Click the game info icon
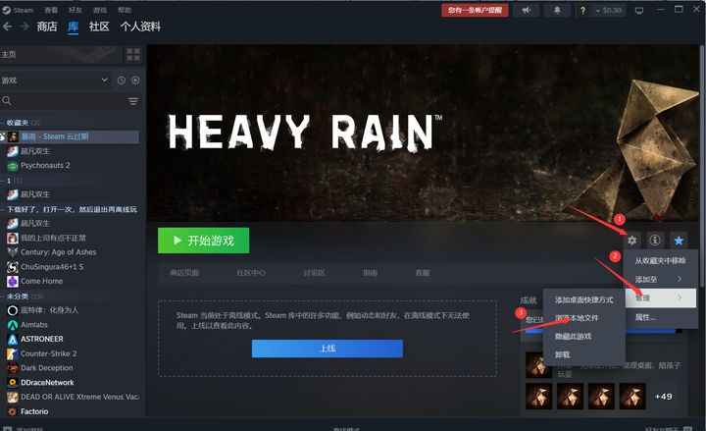 [655, 241]
